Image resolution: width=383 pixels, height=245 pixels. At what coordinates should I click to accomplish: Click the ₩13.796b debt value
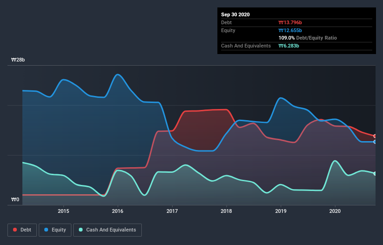290,22
